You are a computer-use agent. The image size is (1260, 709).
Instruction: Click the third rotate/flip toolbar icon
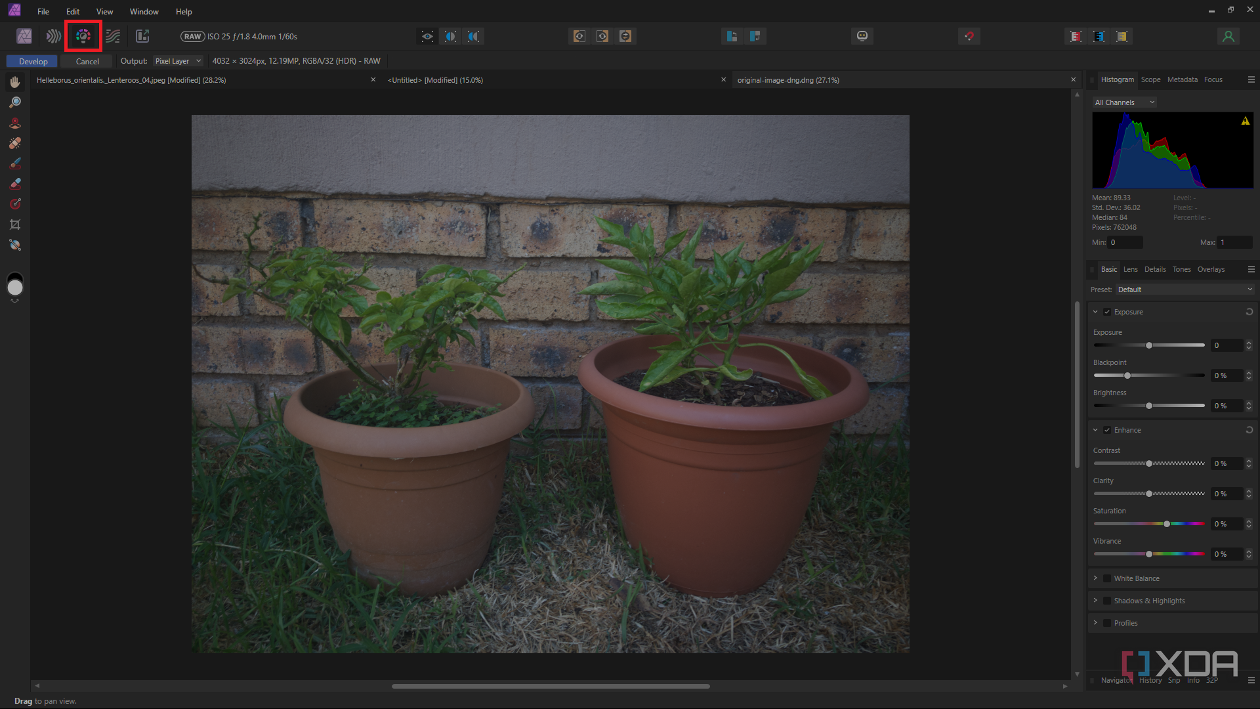(x=625, y=36)
